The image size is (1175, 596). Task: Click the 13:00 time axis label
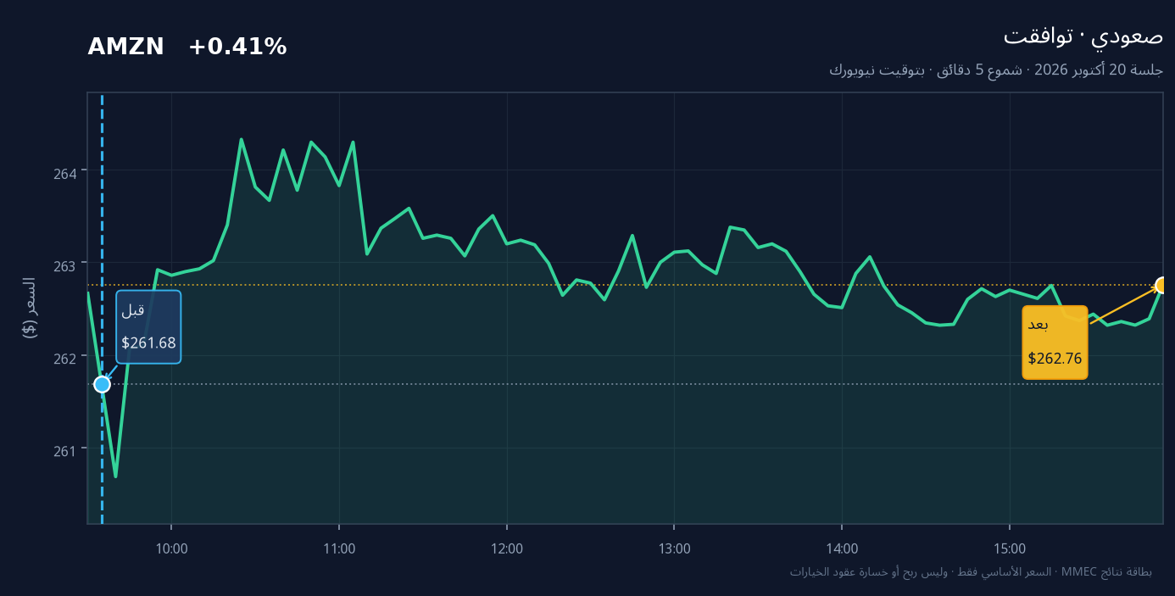[674, 549]
